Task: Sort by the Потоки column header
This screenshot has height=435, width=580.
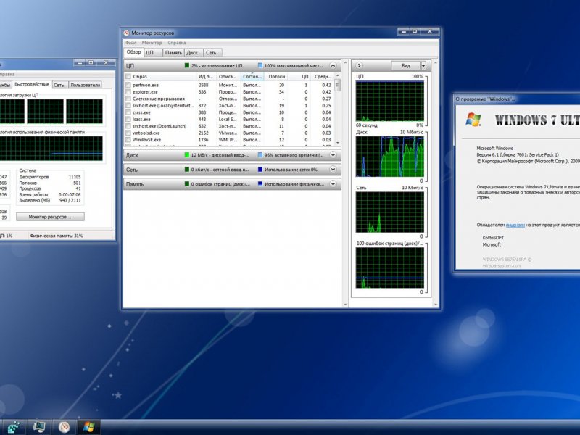Action: 276,77
